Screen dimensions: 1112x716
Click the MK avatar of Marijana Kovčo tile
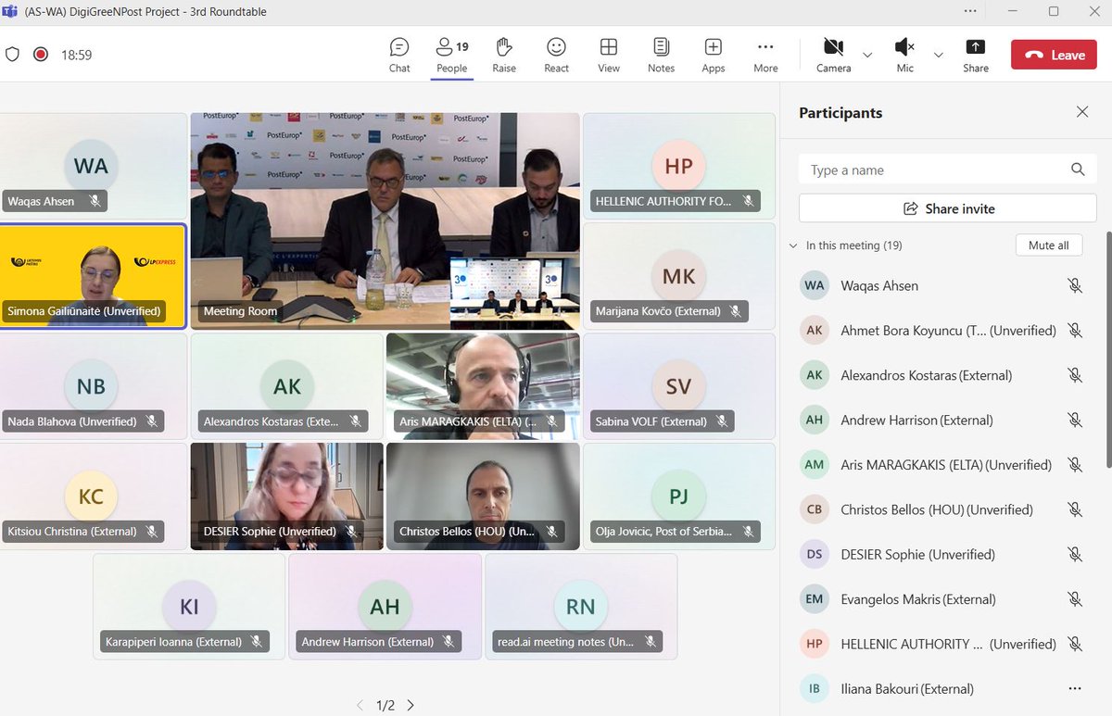(x=678, y=277)
